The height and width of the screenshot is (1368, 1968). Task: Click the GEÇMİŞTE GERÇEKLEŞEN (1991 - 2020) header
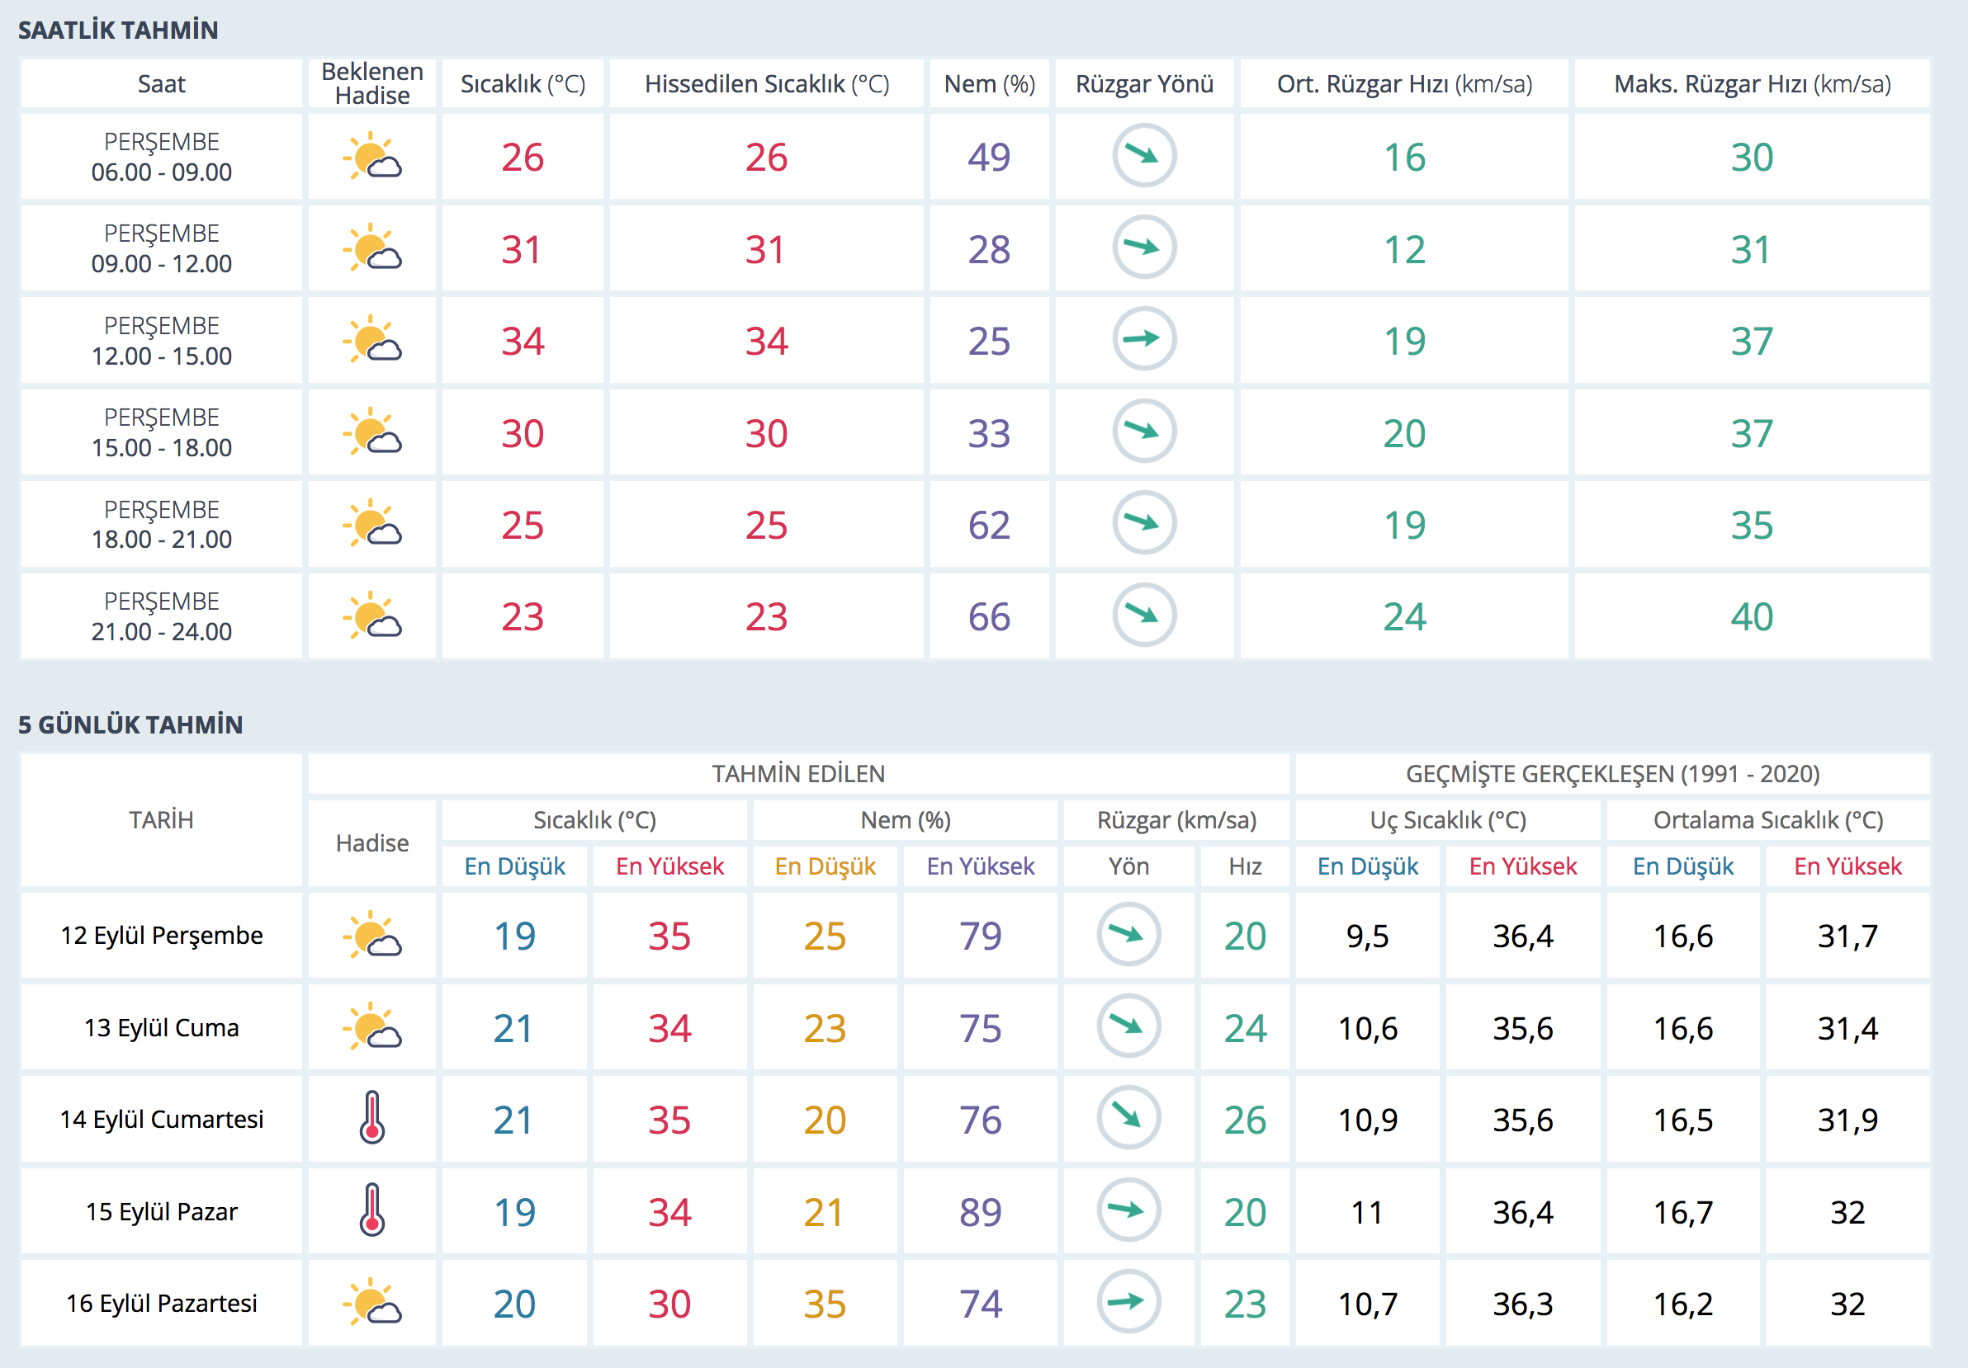(x=1611, y=773)
